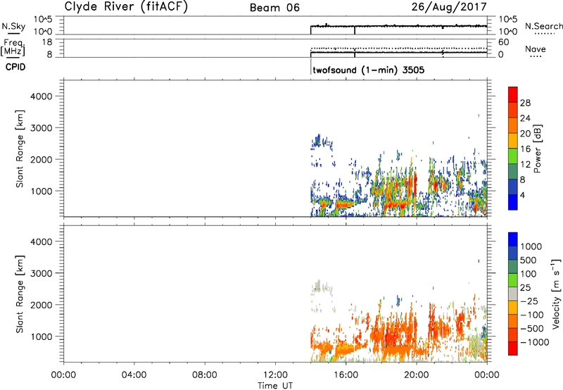
Task: Click the power panel 'Slant Range [km]' label
Action: coord(20,149)
